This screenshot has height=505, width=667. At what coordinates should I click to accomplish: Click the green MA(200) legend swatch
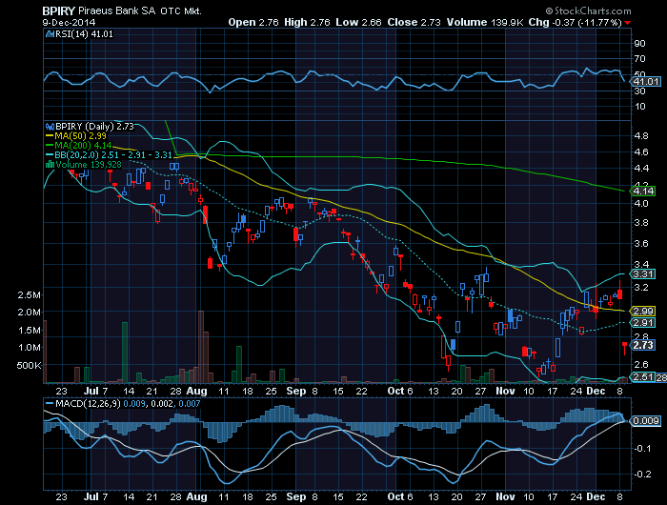click(50, 146)
